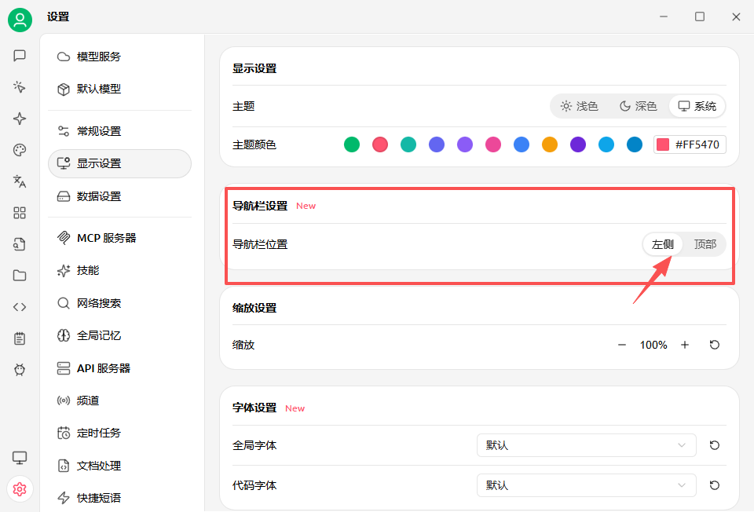The image size is (754, 512).
Task: Pick the dark cyan-blue theme color swatch
Action: pyautogui.click(x=635, y=144)
